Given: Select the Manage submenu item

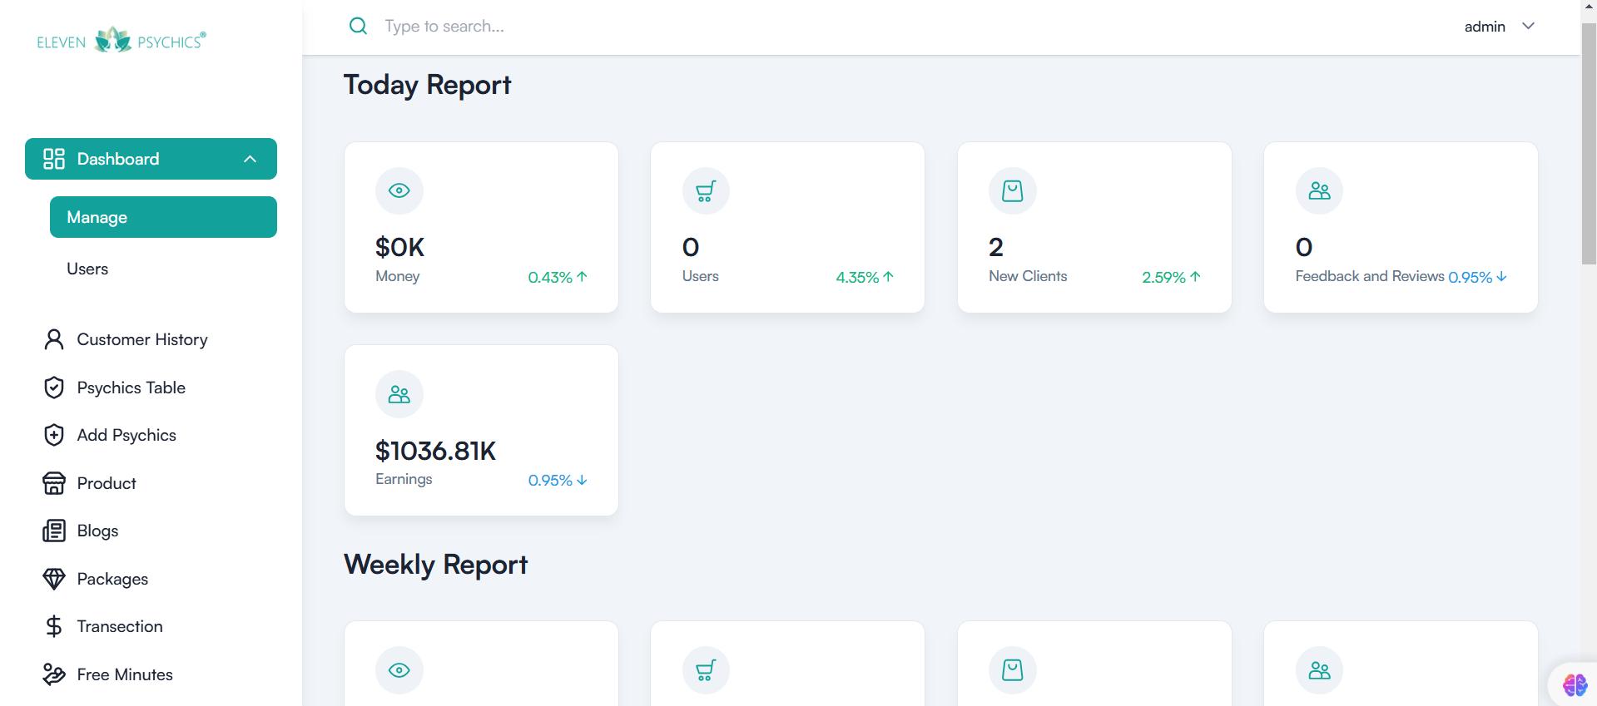Looking at the screenshot, I should click(x=163, y=217).
